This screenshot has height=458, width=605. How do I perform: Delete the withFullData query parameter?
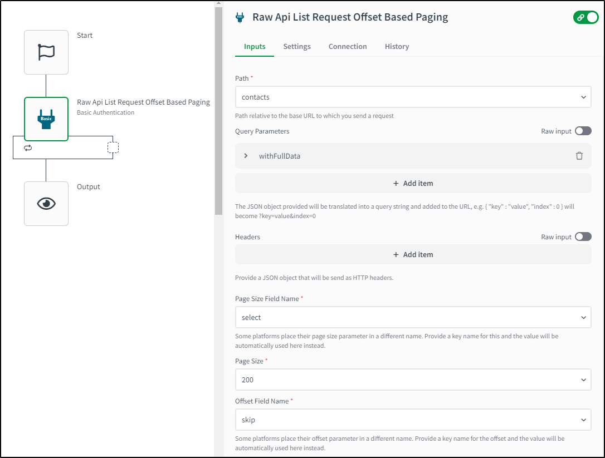[579, 156]
